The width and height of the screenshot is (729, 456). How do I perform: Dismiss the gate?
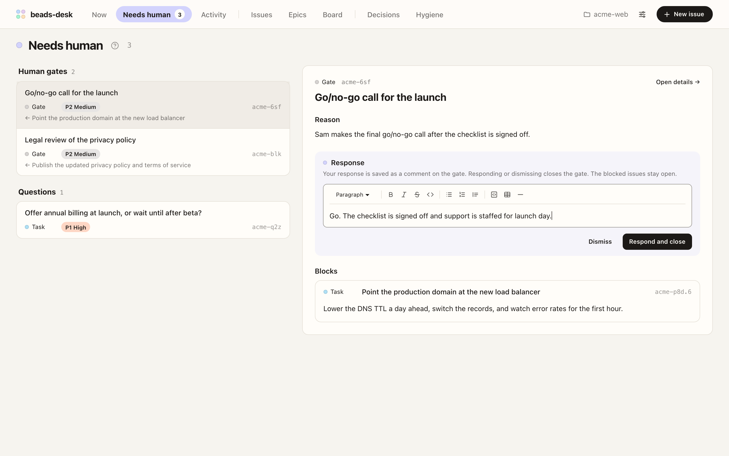tap(600, 242)
